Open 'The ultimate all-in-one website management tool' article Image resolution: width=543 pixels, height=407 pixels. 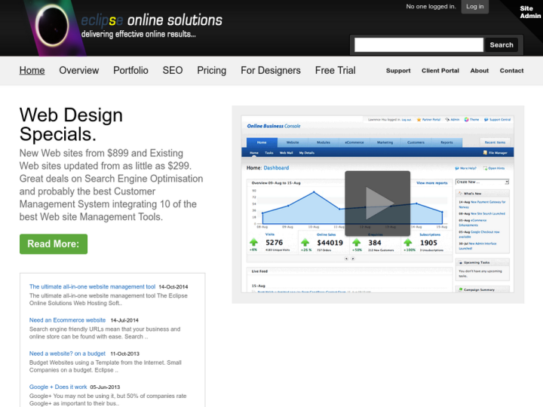click(x=92, y=286)
